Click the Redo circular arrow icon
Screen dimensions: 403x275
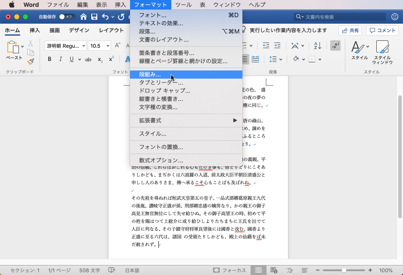tap(121, 17)
